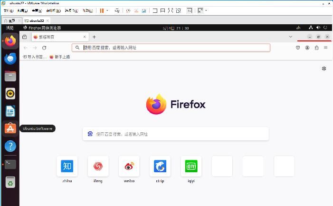Open Firefox extensions puzzle icon
333x206 pixels.
[316, 48]
